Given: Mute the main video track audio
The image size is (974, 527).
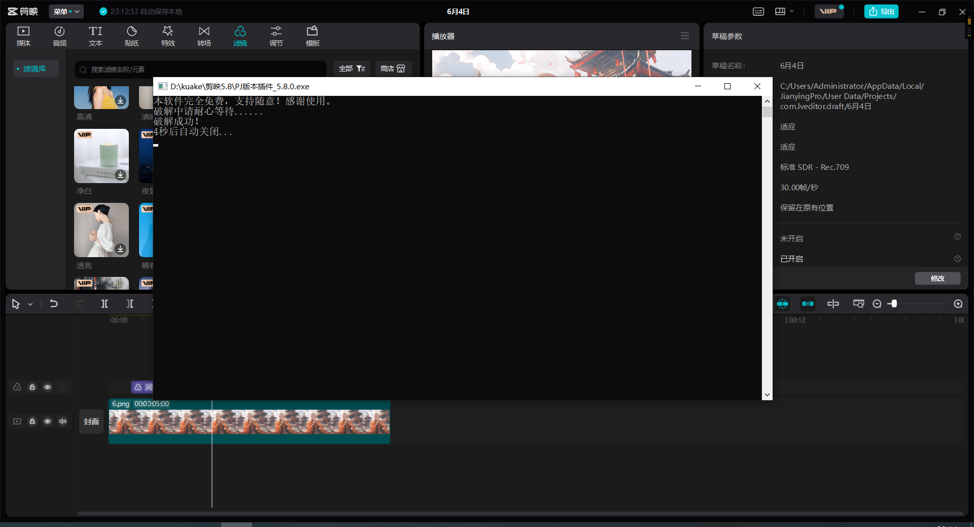Looking at the screenshot, I should [x=63, y=421].
